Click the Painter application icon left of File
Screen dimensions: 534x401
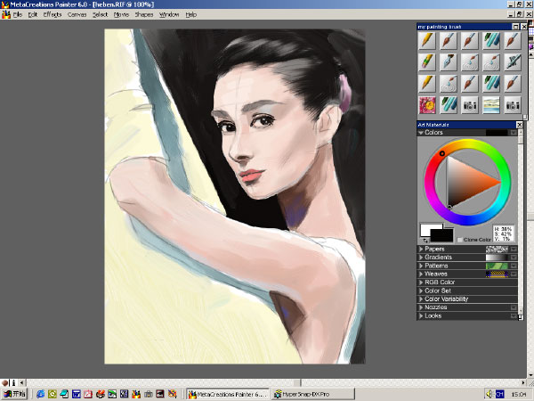pyautogui.click(x=6, y=14)
